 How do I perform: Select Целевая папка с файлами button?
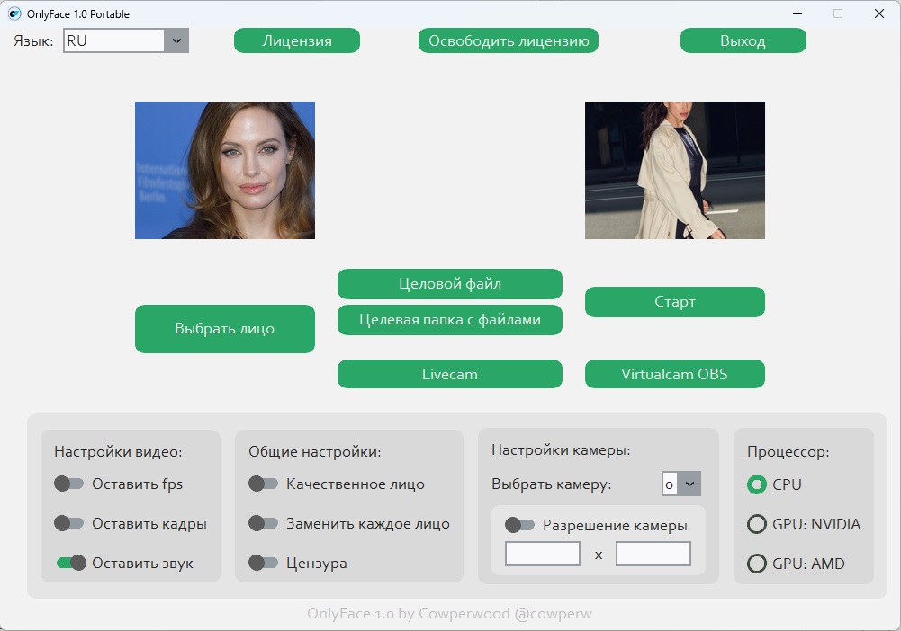(450, 320)
